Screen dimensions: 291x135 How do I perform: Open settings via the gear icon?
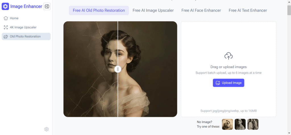[x=47, y=129]
